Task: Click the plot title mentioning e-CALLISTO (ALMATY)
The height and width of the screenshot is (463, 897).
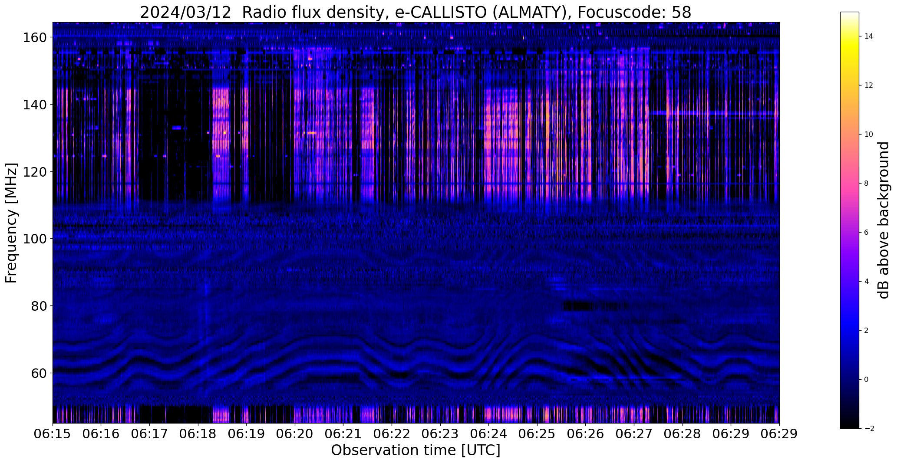Action: click(416, 12)
